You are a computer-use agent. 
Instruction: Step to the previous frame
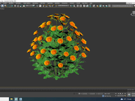[118, 93]
